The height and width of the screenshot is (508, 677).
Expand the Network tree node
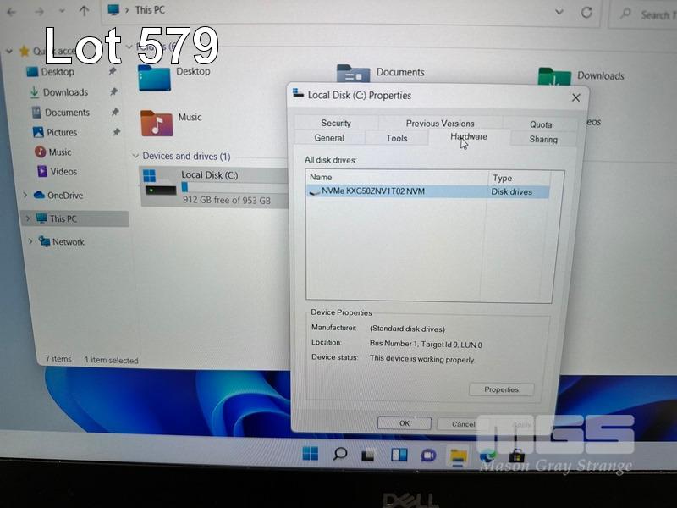pos(30,242)
